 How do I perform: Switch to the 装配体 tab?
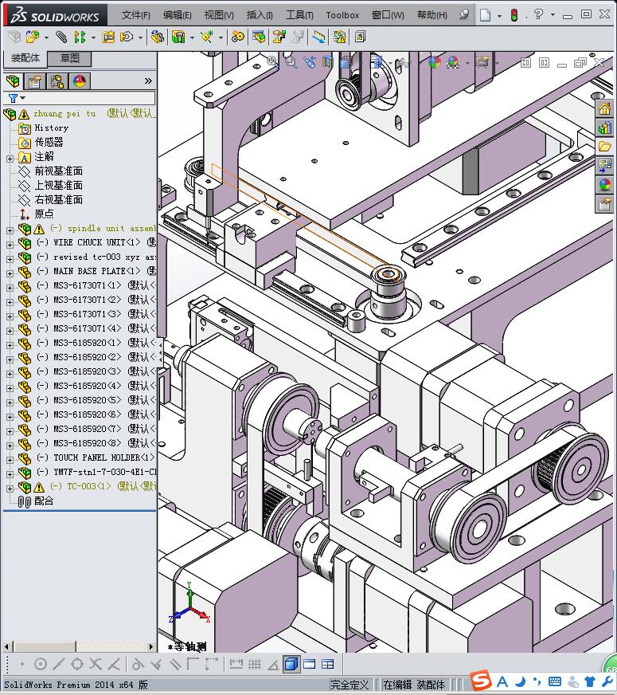pyautogui.click(x=25, y=58)
